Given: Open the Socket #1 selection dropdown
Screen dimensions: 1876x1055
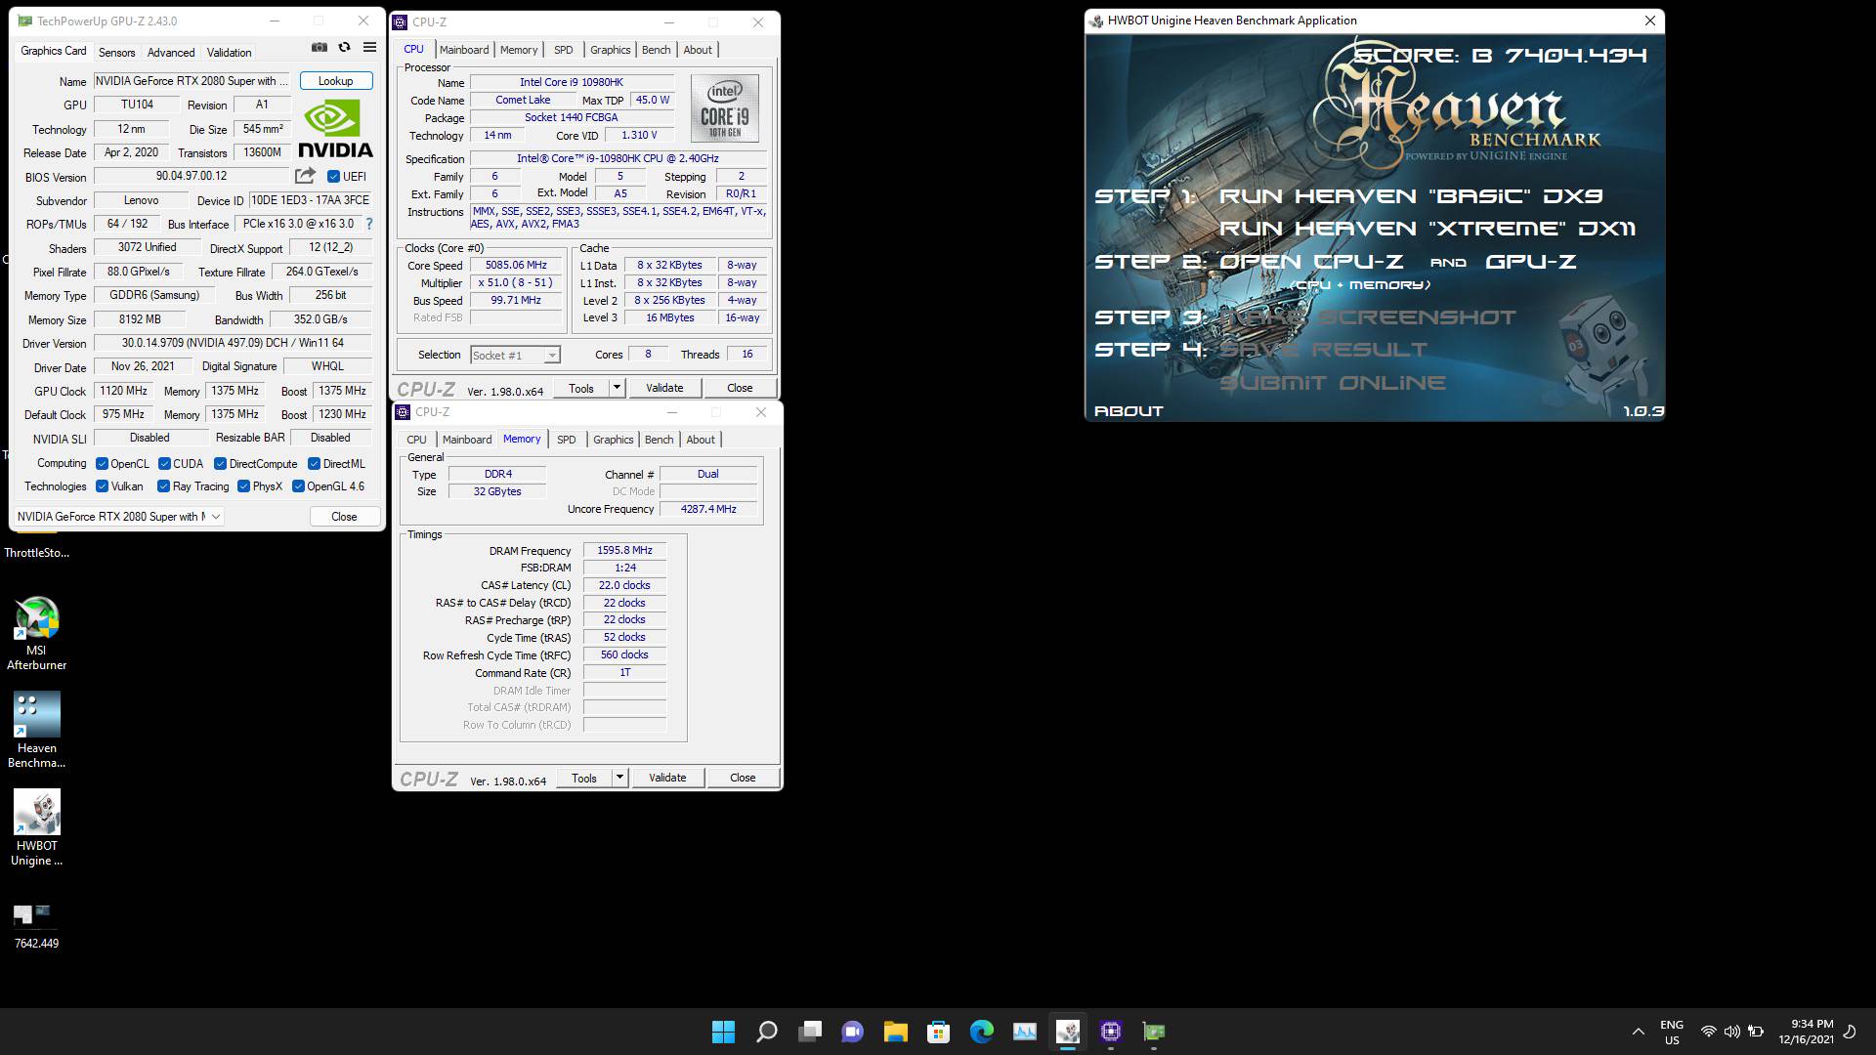Looking at the screenshot, I should pyautogui.click(x=515, y=356).
